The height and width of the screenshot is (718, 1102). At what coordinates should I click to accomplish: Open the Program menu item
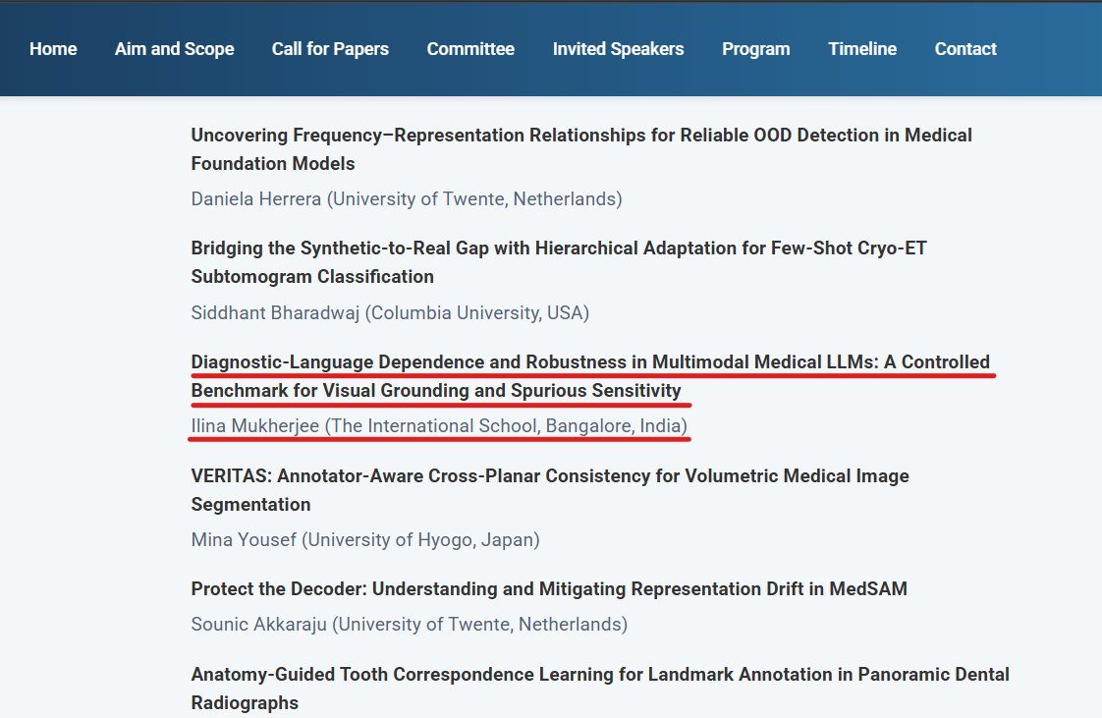(756, 48)
